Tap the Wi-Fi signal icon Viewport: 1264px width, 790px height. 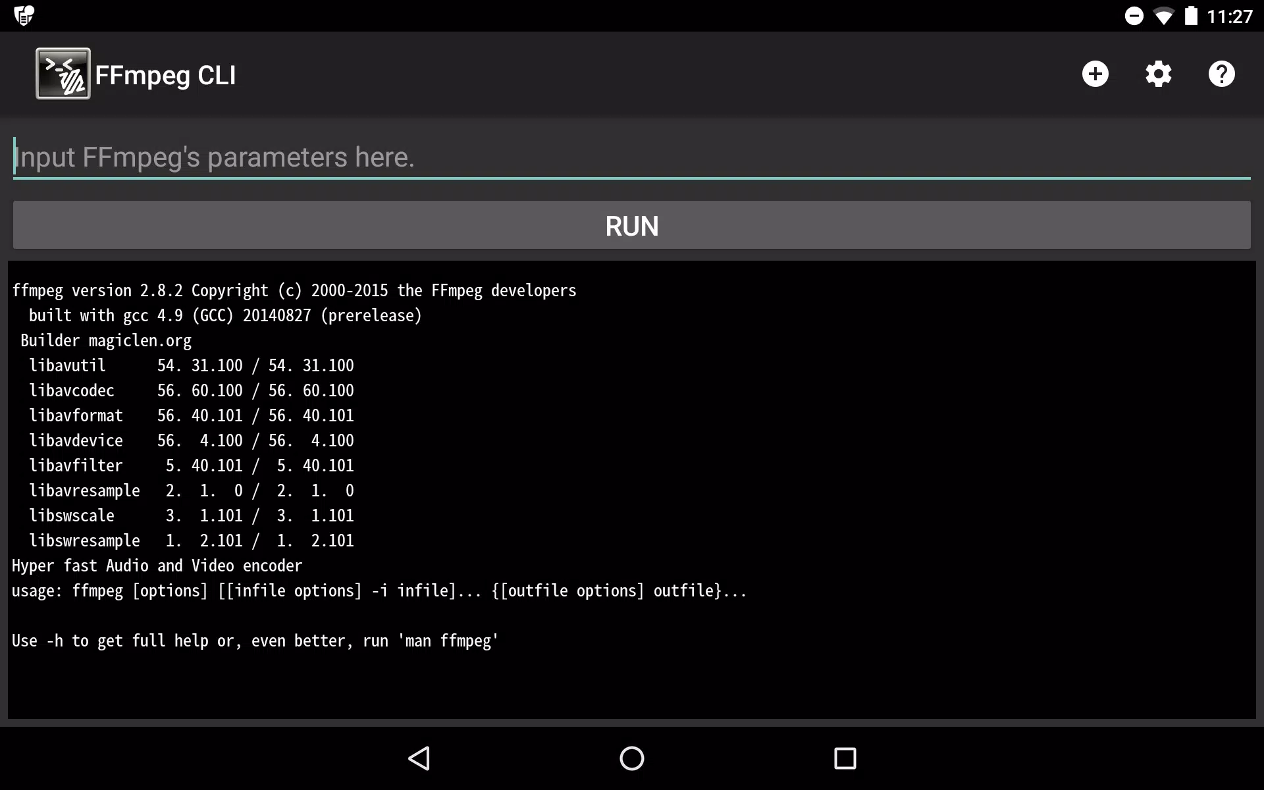click(1164, 16)
